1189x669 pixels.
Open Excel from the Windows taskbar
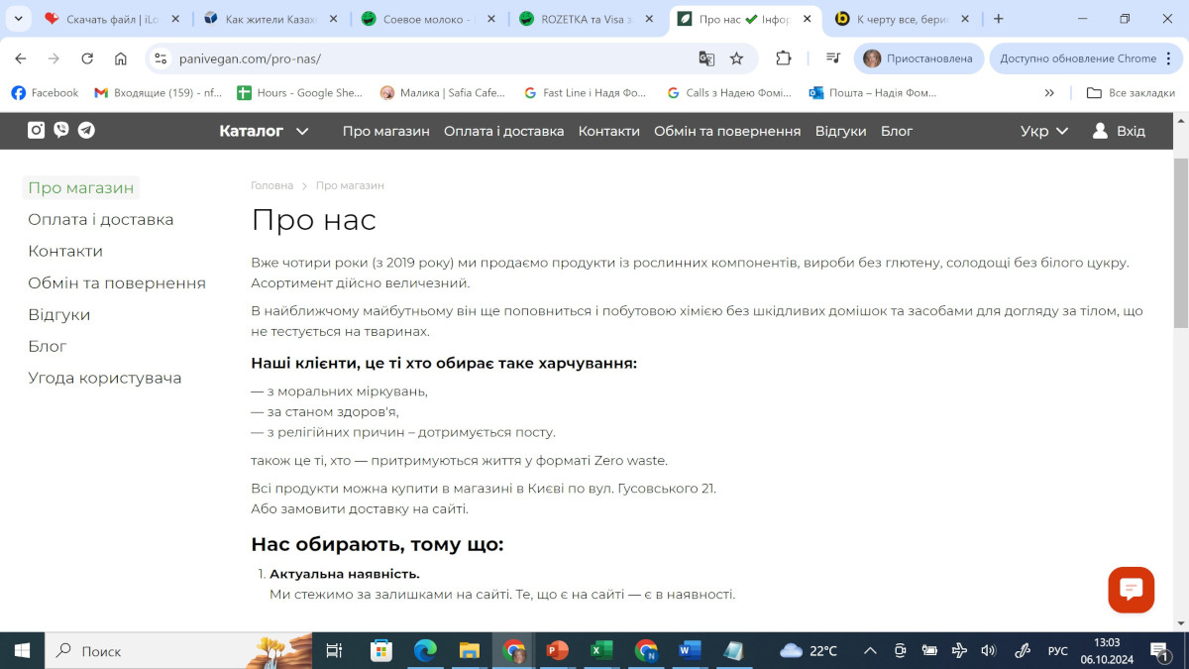(x=600, y=650)
